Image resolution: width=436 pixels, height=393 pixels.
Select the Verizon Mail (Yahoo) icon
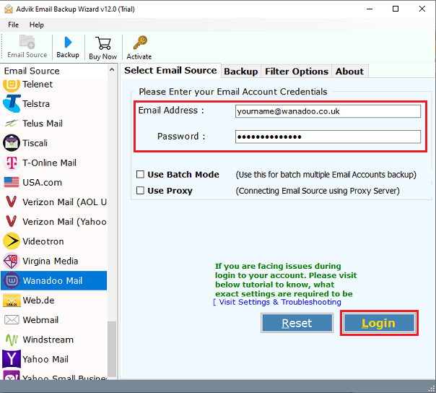(x=12, y=222)
